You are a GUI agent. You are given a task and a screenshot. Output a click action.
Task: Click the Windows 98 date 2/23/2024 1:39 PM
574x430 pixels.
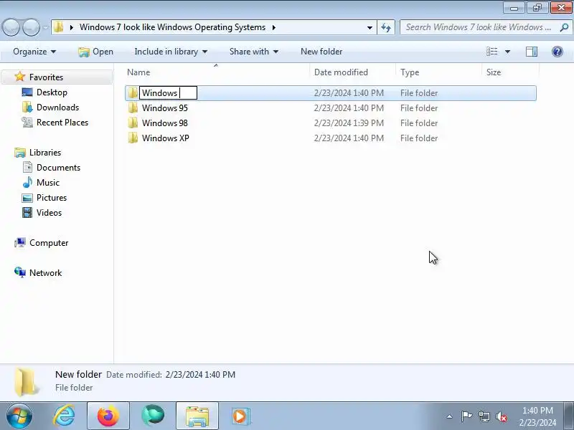coord(349,123)
